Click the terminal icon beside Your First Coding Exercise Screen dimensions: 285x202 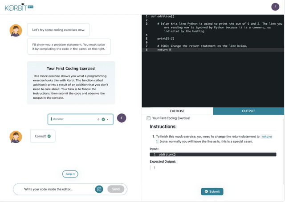(148, 118)
